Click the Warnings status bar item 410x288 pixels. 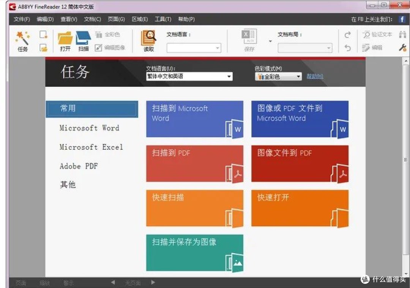pos(68,283)
